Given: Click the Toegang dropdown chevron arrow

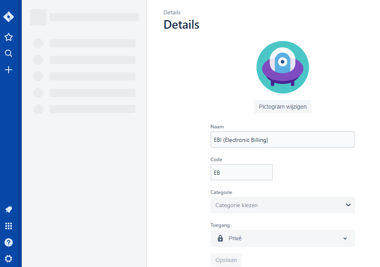Looking at the screenshot, I should click(x=345, y=238).
